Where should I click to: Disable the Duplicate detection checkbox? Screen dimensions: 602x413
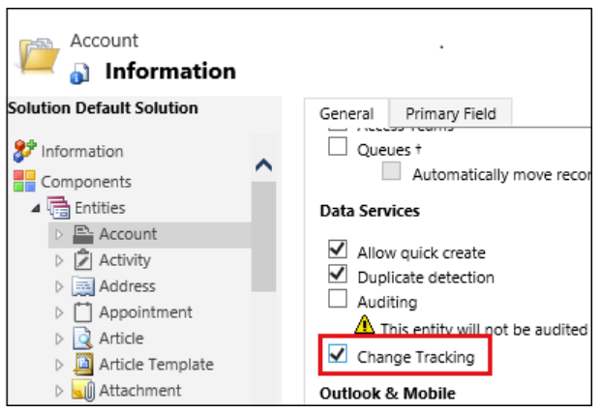point(338,274)
